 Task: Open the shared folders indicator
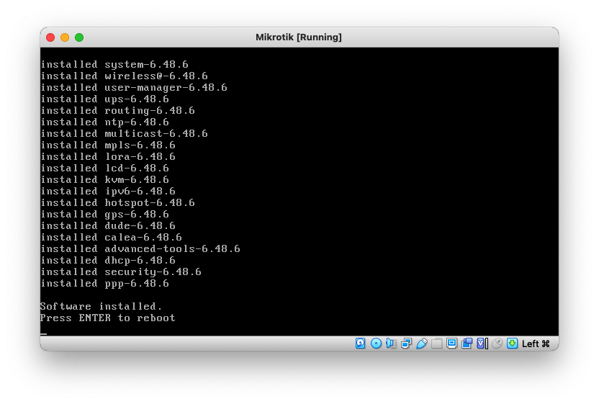(436, 344)
